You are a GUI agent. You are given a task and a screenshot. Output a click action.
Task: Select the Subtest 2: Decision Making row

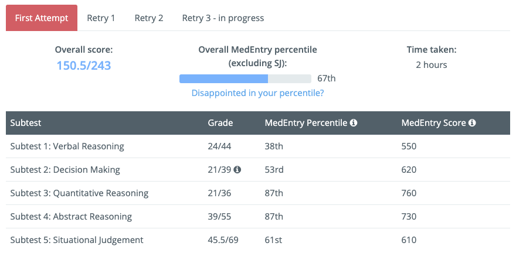[x=258, y=169]
